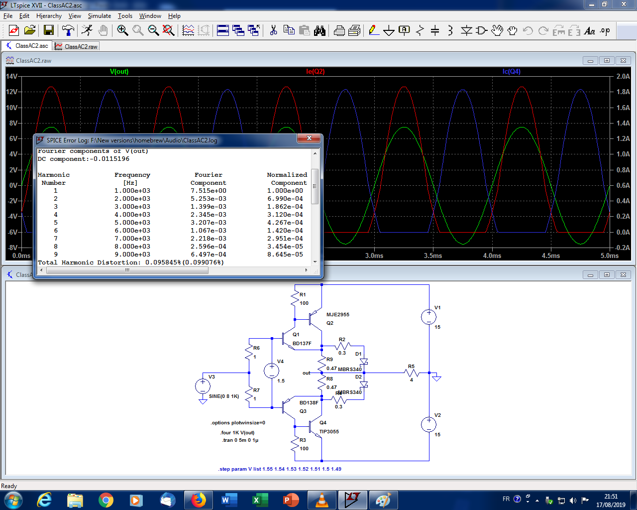This screenshot has width=637, height=510.
Task: Open the File menu
Action: click(8, 16)
